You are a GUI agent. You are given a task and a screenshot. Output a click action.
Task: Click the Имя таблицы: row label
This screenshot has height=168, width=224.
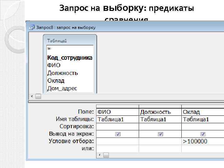75,119
